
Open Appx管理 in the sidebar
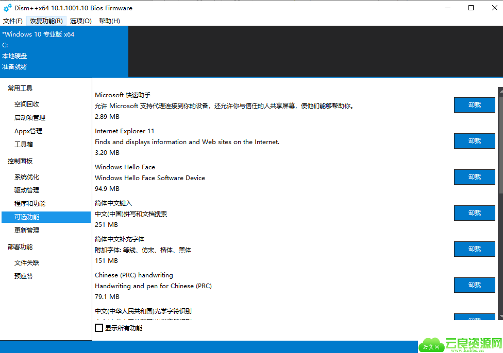tap(28, 131)
